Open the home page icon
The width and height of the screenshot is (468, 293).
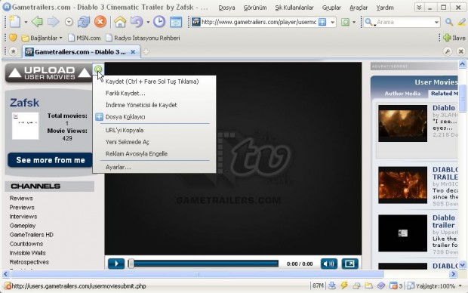[120, 22]
